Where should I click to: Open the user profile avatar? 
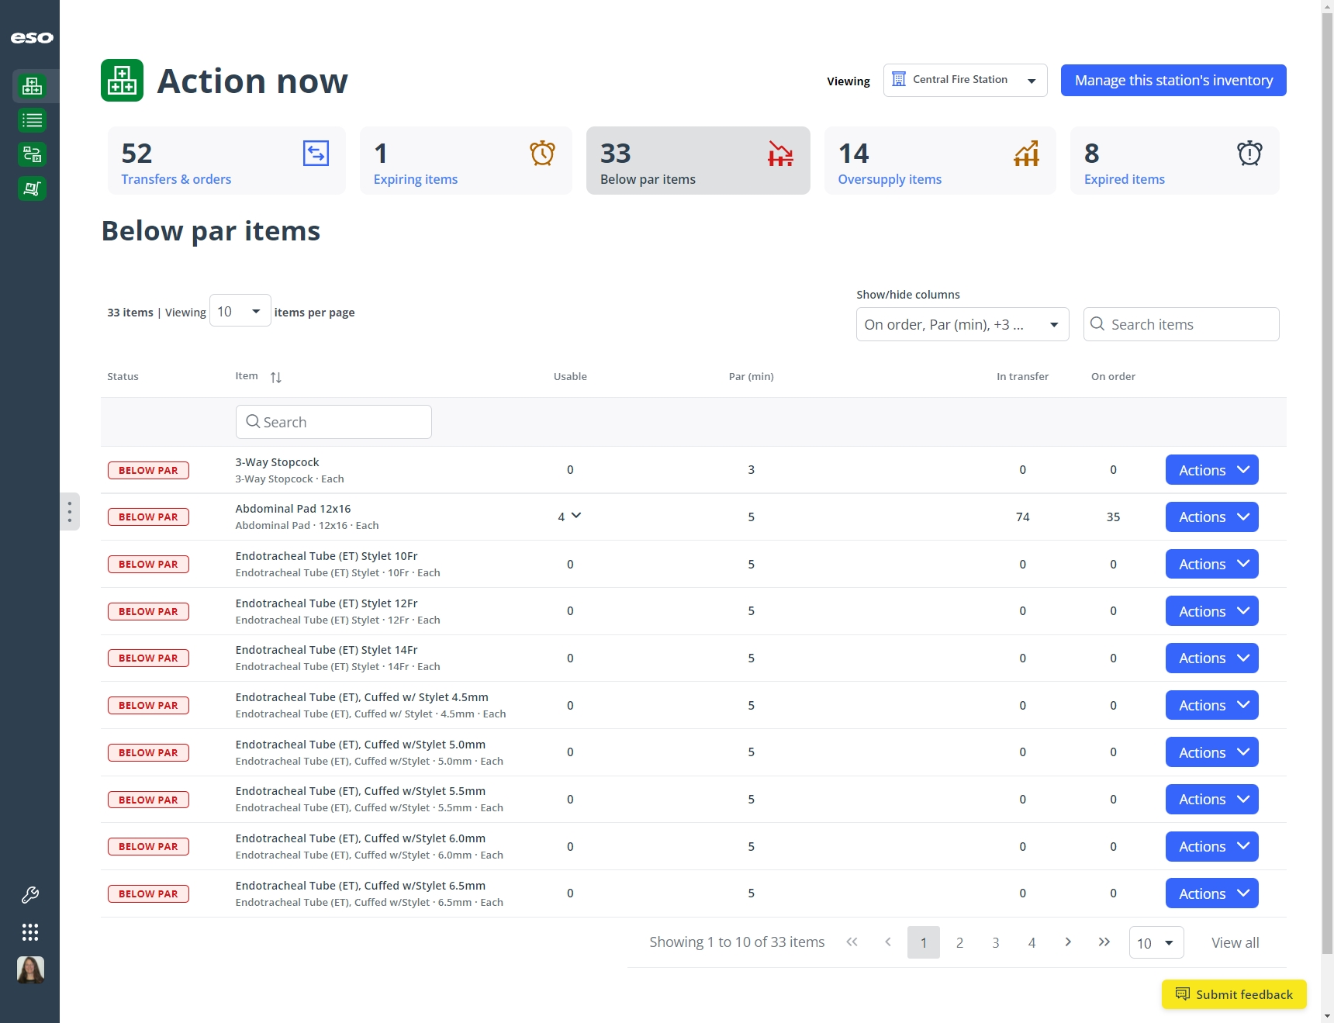[30, 969]
